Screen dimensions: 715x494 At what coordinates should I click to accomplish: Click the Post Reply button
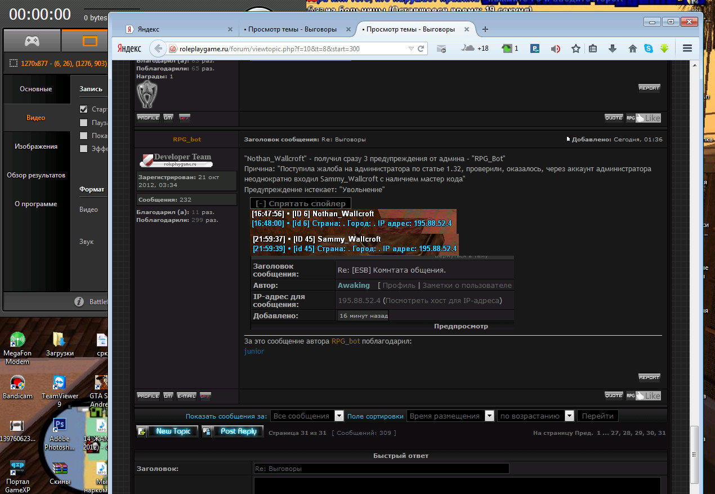pyautogui.click(x=233, y=431)
